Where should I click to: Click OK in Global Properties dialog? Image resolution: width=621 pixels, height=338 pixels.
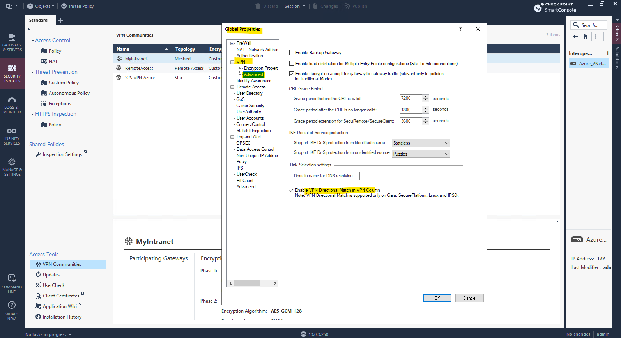coord(437,298)
